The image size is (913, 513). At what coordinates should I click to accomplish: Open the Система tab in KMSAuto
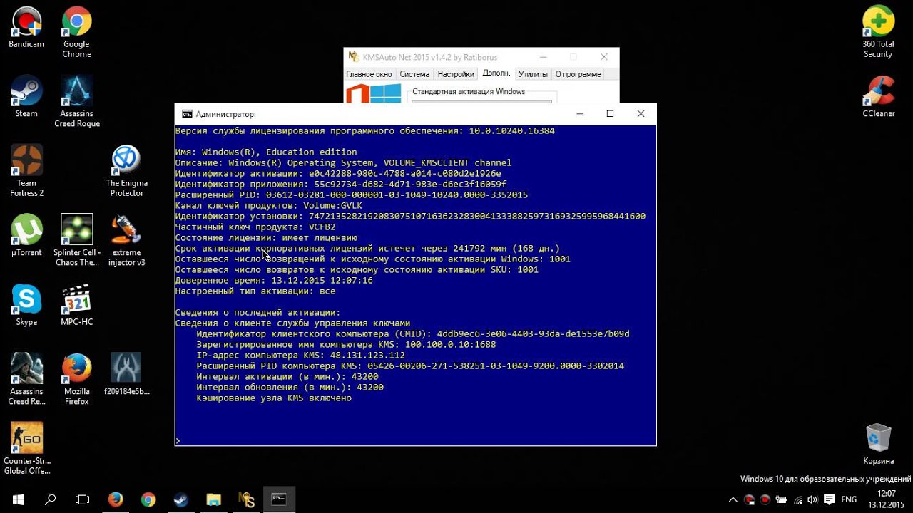[x=414, y=74]
